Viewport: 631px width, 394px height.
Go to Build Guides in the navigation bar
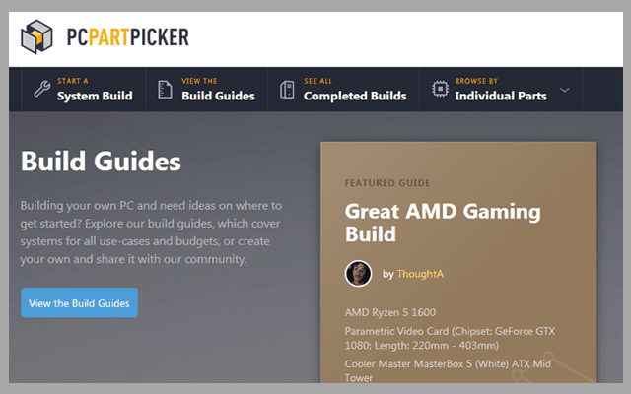206,90
